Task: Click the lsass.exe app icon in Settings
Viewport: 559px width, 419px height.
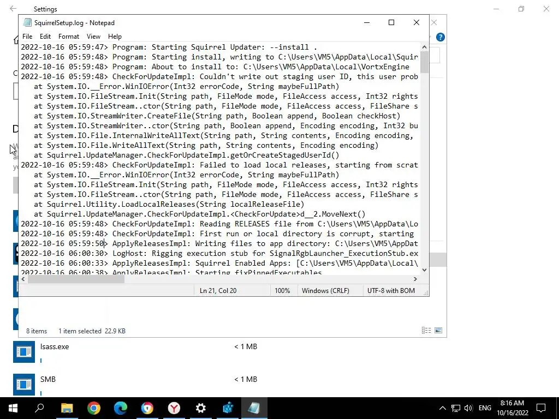Action: click(24, 352)
